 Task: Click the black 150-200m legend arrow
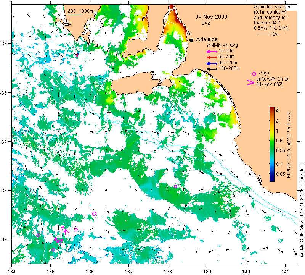pyautogui.click(x=212, y=69)
